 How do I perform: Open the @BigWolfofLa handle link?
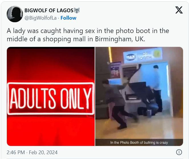click(x=40, y=18)
